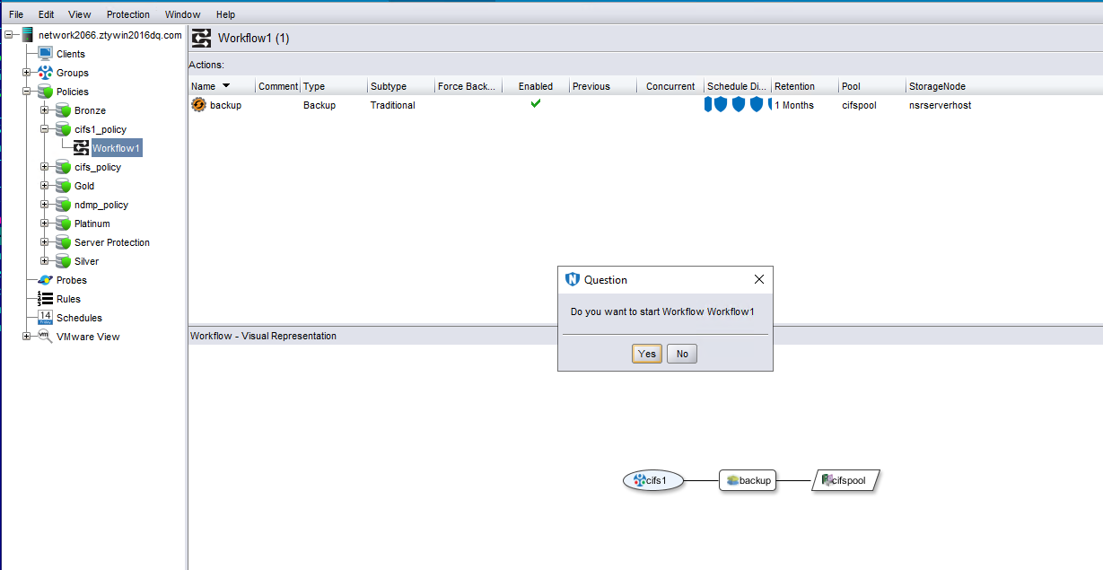1103x570 pixels.
Task: Select the 'nsrserverhost' storage node cell
Action: [x=940, y=105]
